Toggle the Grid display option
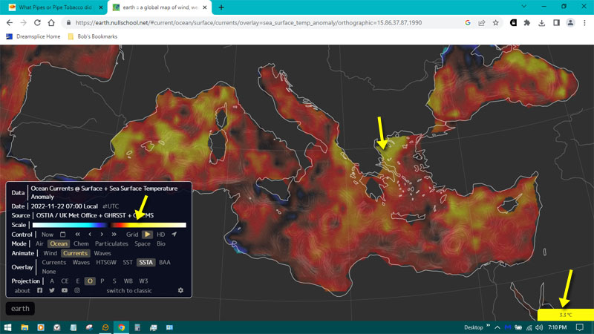The height and width of the screenshot is (334, 594). tap(132, 235)
